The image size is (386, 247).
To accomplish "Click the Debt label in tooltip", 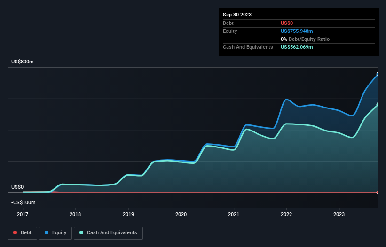I will click(x=228, y=23).
